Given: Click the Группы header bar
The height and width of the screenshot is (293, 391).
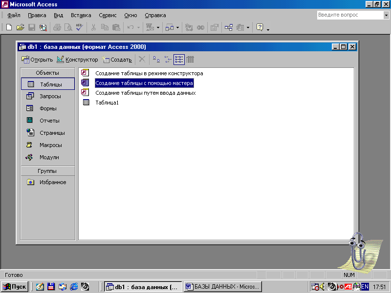Looking at the screenshot, I should [x=48, y=171].
